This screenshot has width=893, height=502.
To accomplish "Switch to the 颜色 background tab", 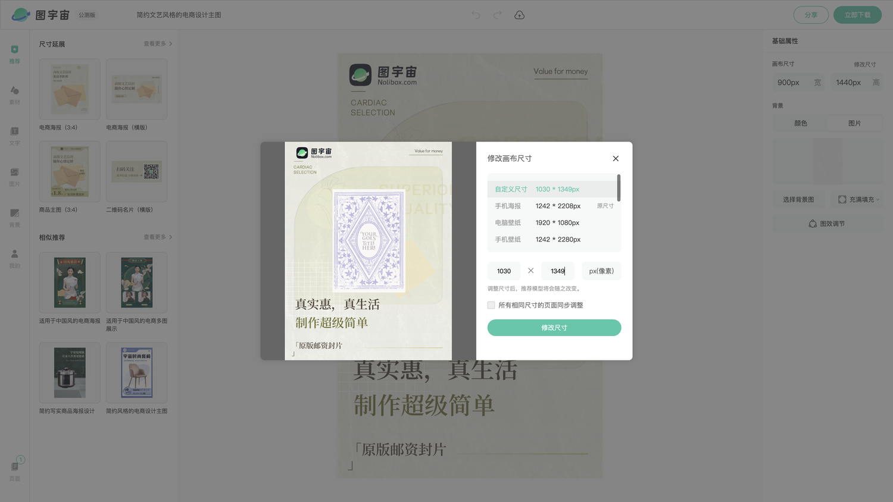I will [801, 123].
